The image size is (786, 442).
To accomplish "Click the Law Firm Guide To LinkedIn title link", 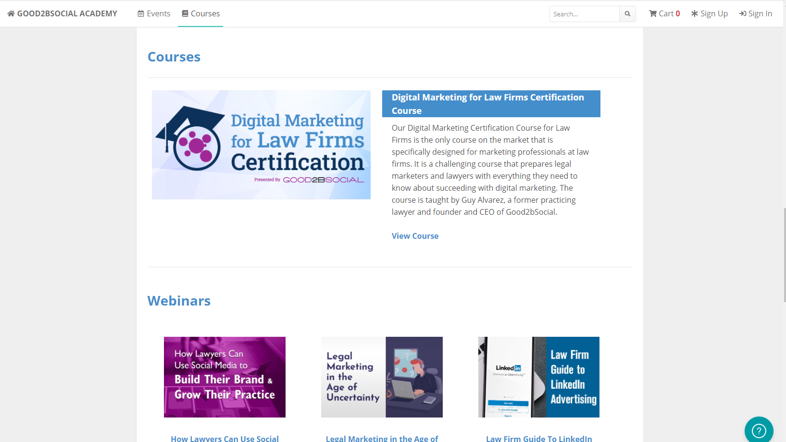I will pos(539,438).
